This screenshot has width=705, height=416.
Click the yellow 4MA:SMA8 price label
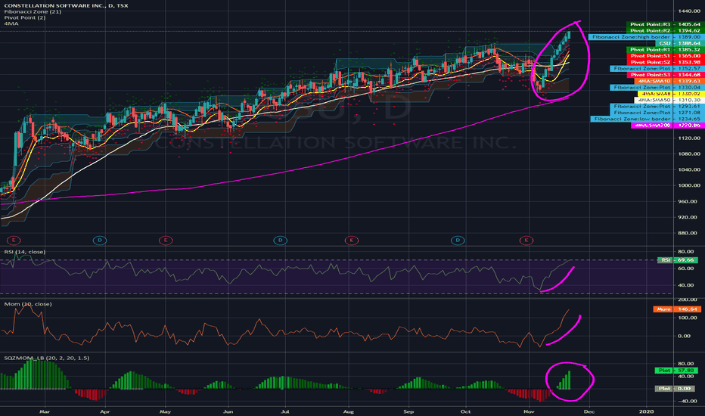(x=670, y=94)
